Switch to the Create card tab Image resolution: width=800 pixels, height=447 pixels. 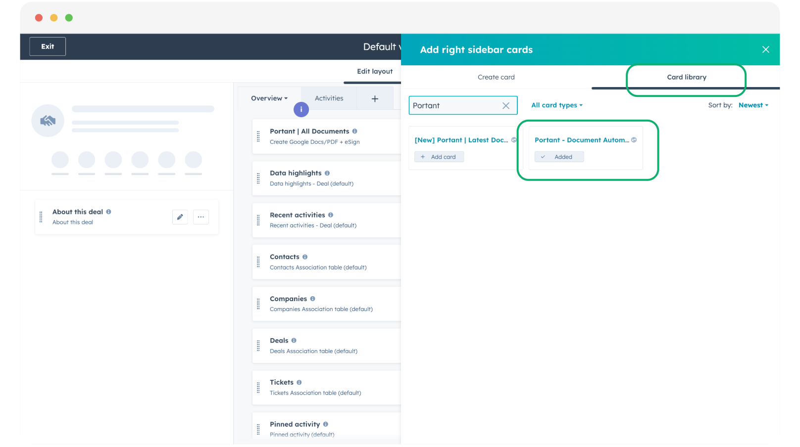[x=496, y=77]
